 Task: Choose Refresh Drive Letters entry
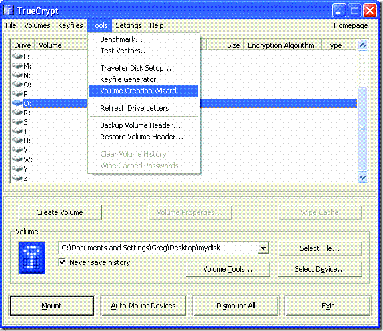pos(144,108)
